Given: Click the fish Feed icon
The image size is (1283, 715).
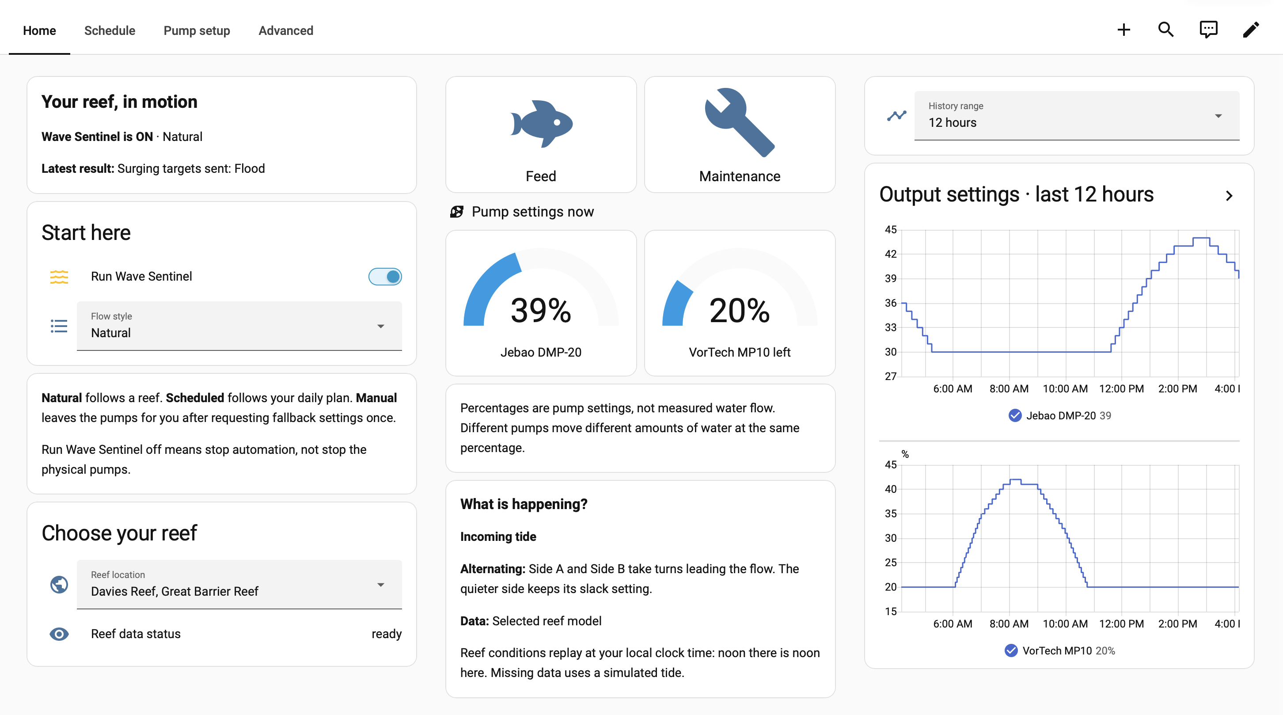Looking at the screenshot, I should [x=541, y=124].
